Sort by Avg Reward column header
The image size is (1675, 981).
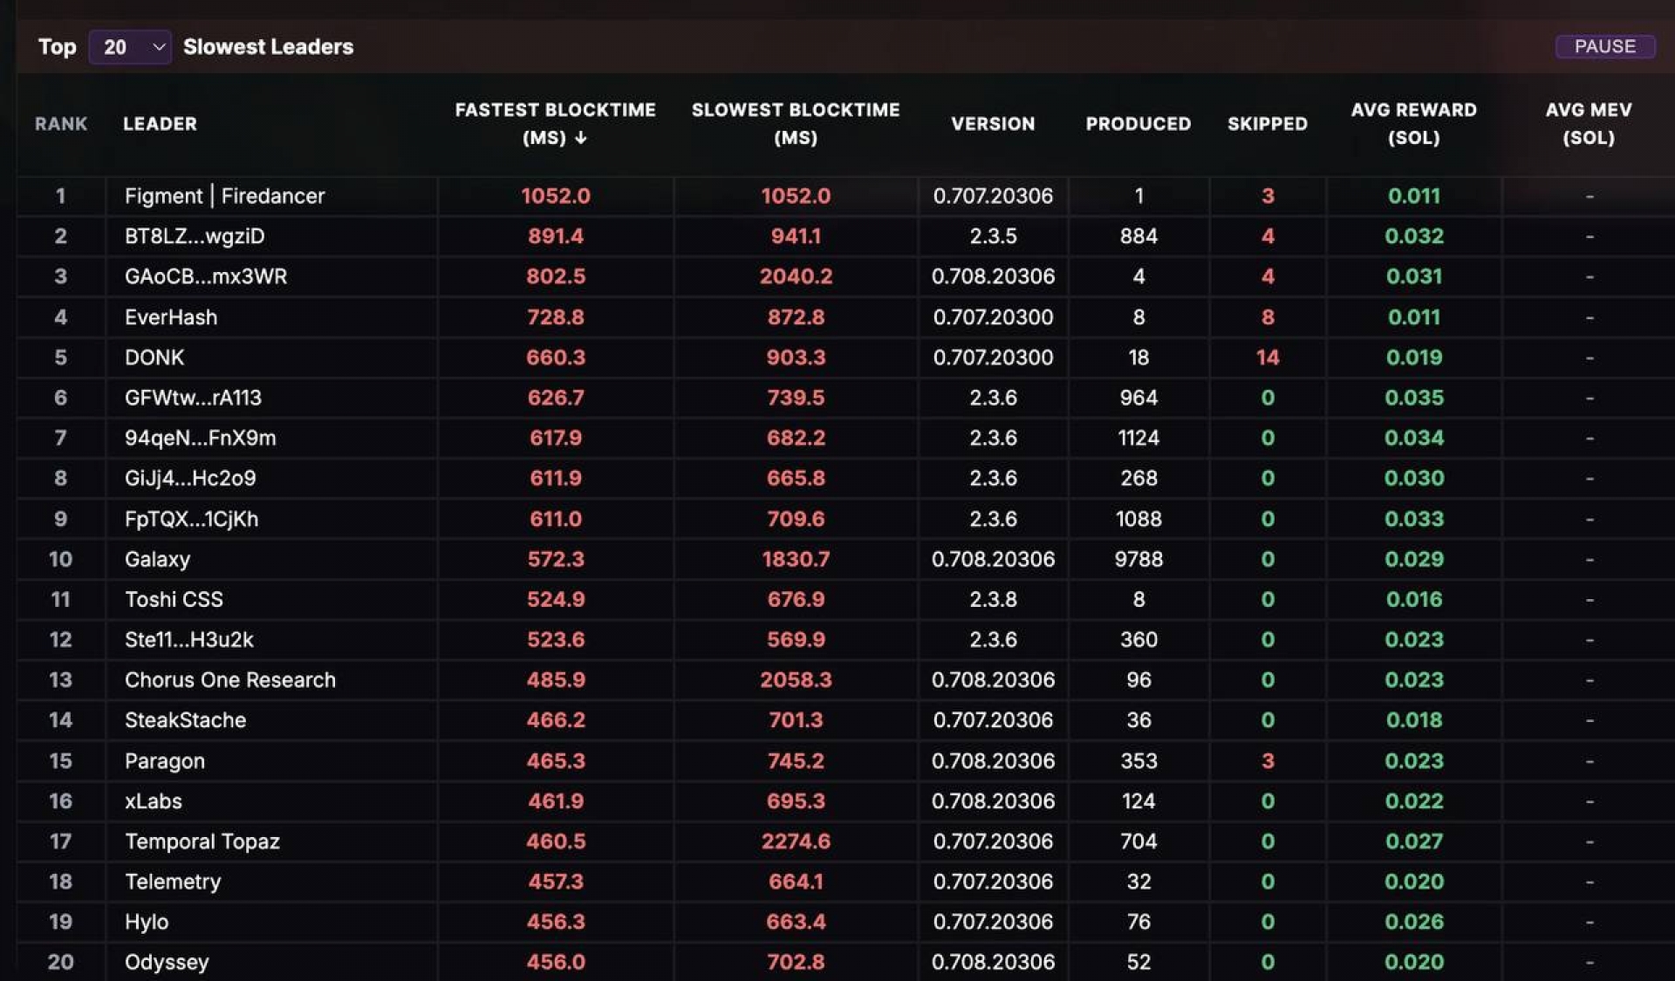pos(1413,123)
